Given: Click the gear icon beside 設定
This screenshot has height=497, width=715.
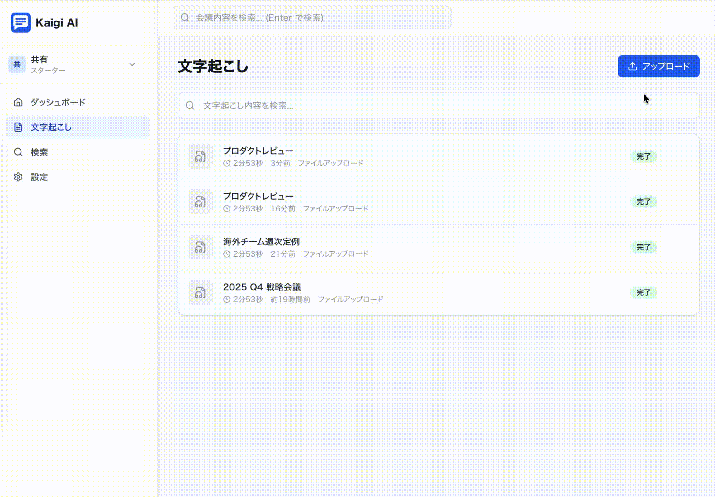Looking at the screenshot, I should click(x=18, y=177).
